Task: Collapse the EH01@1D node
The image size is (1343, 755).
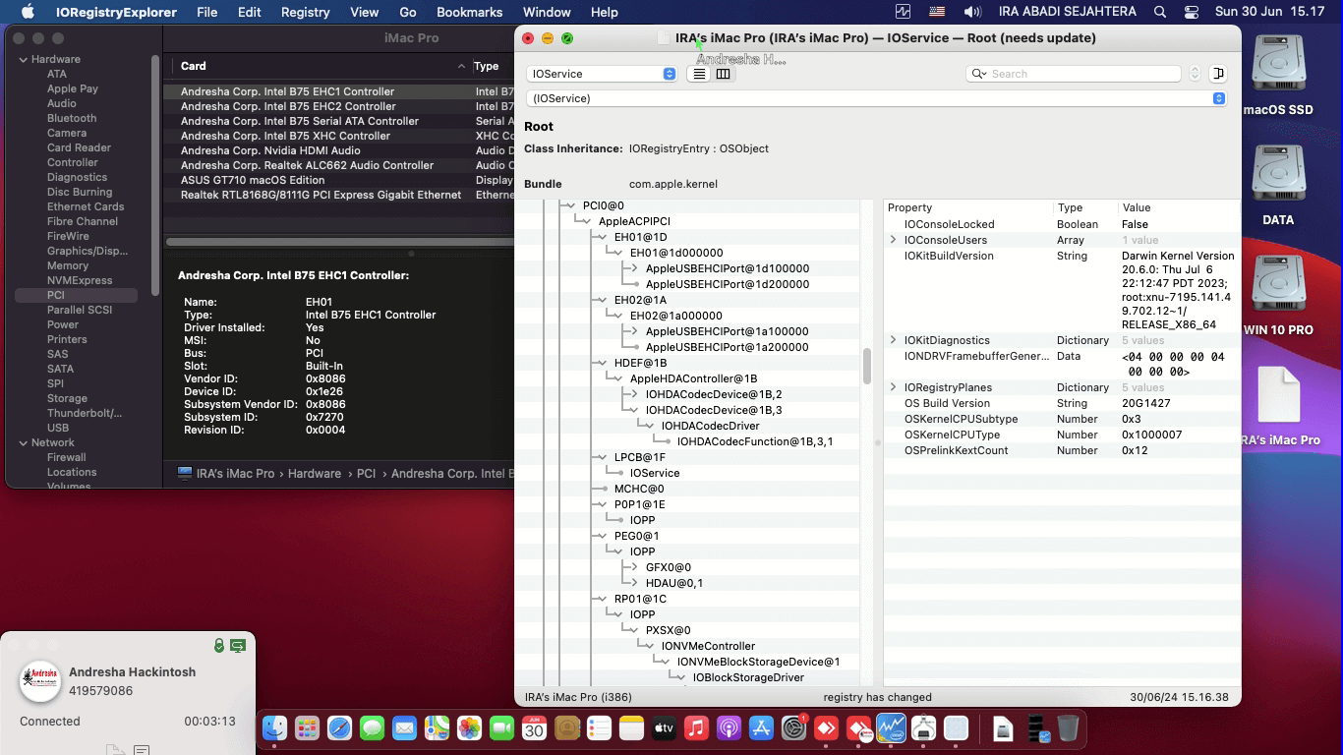Action: click(x=603, y=237)
